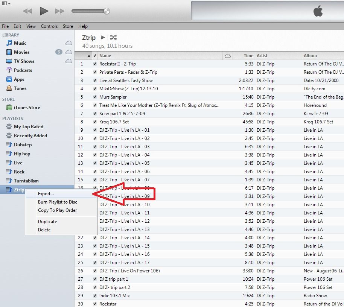The height and width of the screenshot is (307, 344).
Task: Open the Help menu
Action: click(83, 26)
